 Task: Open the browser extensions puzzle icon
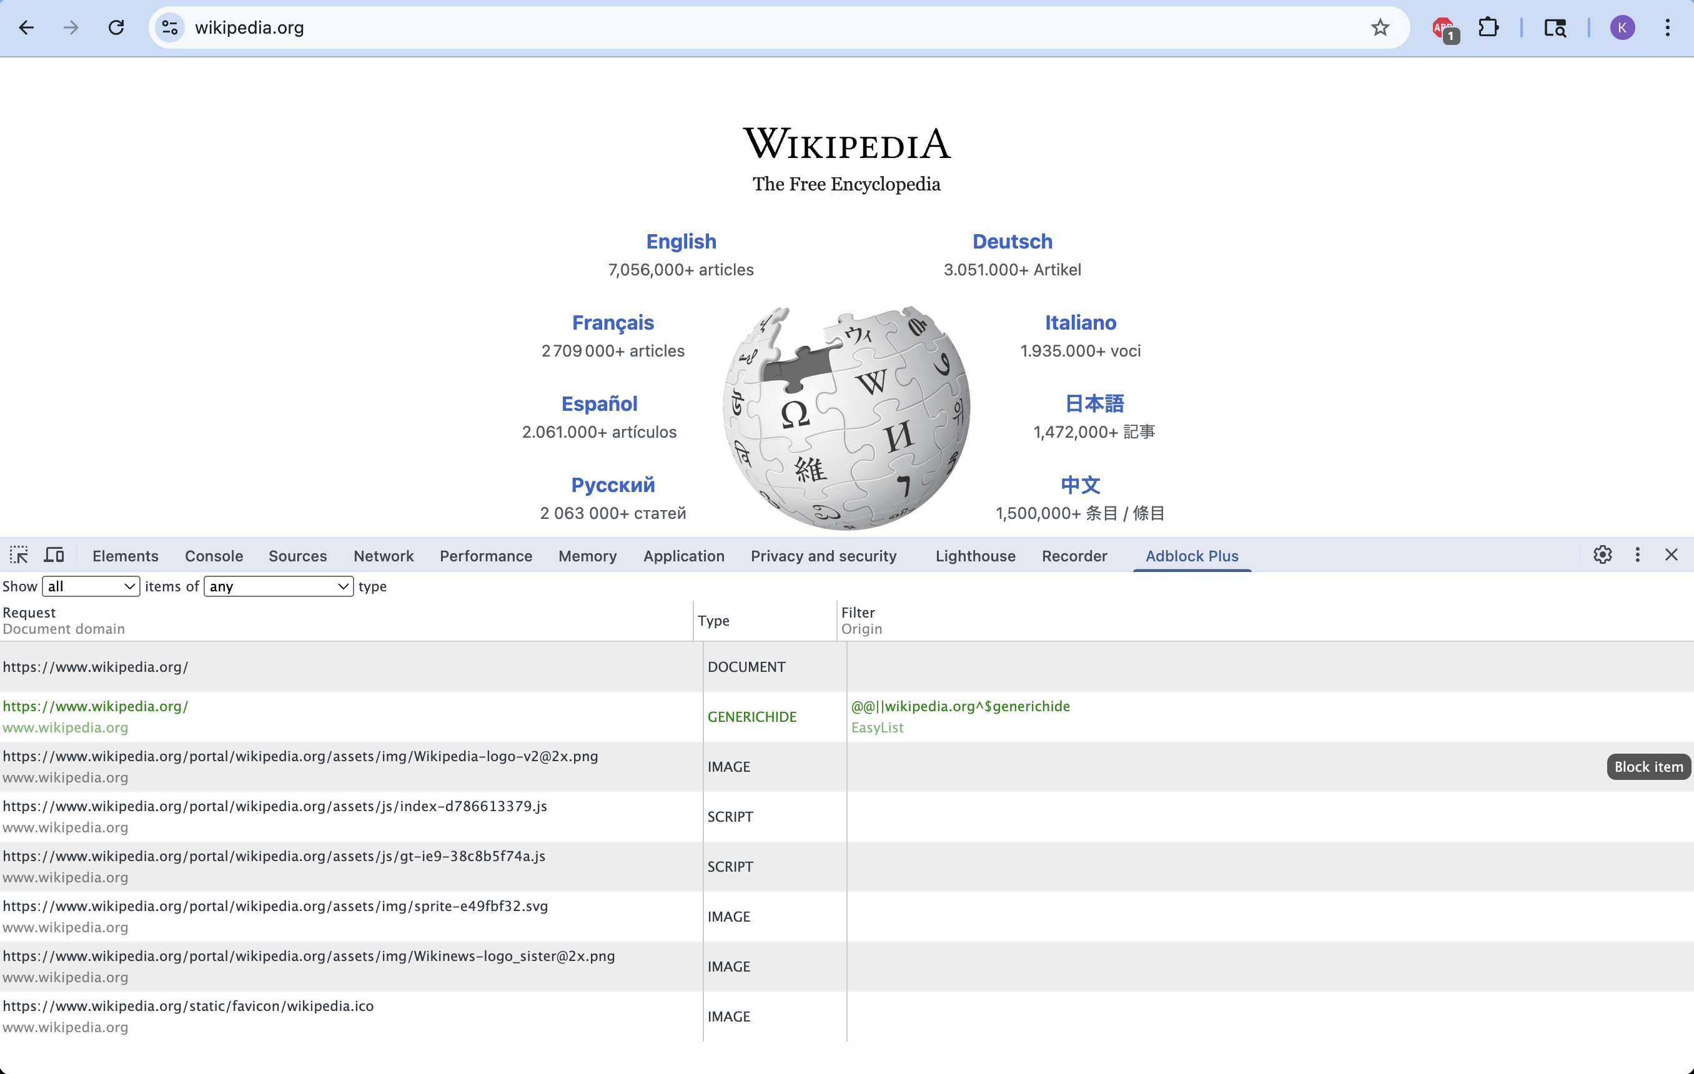click(1489, 28)
